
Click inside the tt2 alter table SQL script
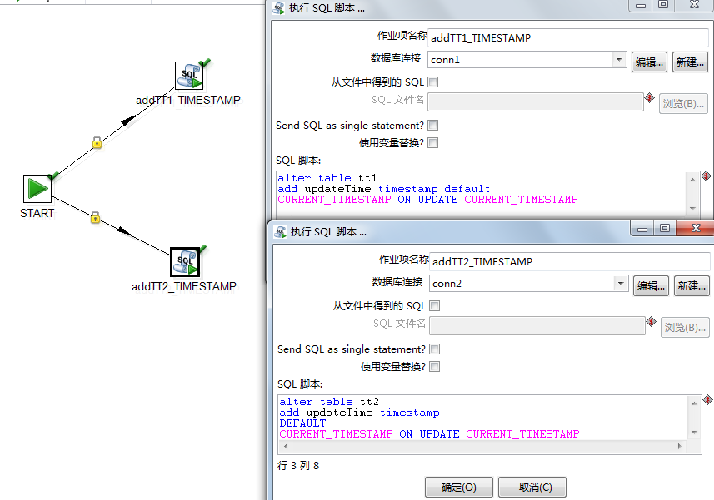pyautogui.click(x=483, y=418)
